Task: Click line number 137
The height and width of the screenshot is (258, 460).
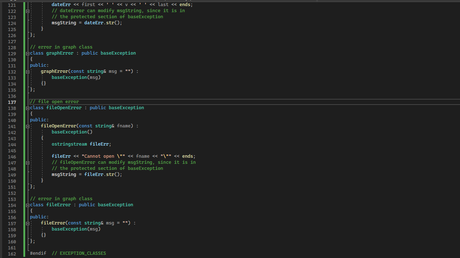Action: [x=12, y=101]
